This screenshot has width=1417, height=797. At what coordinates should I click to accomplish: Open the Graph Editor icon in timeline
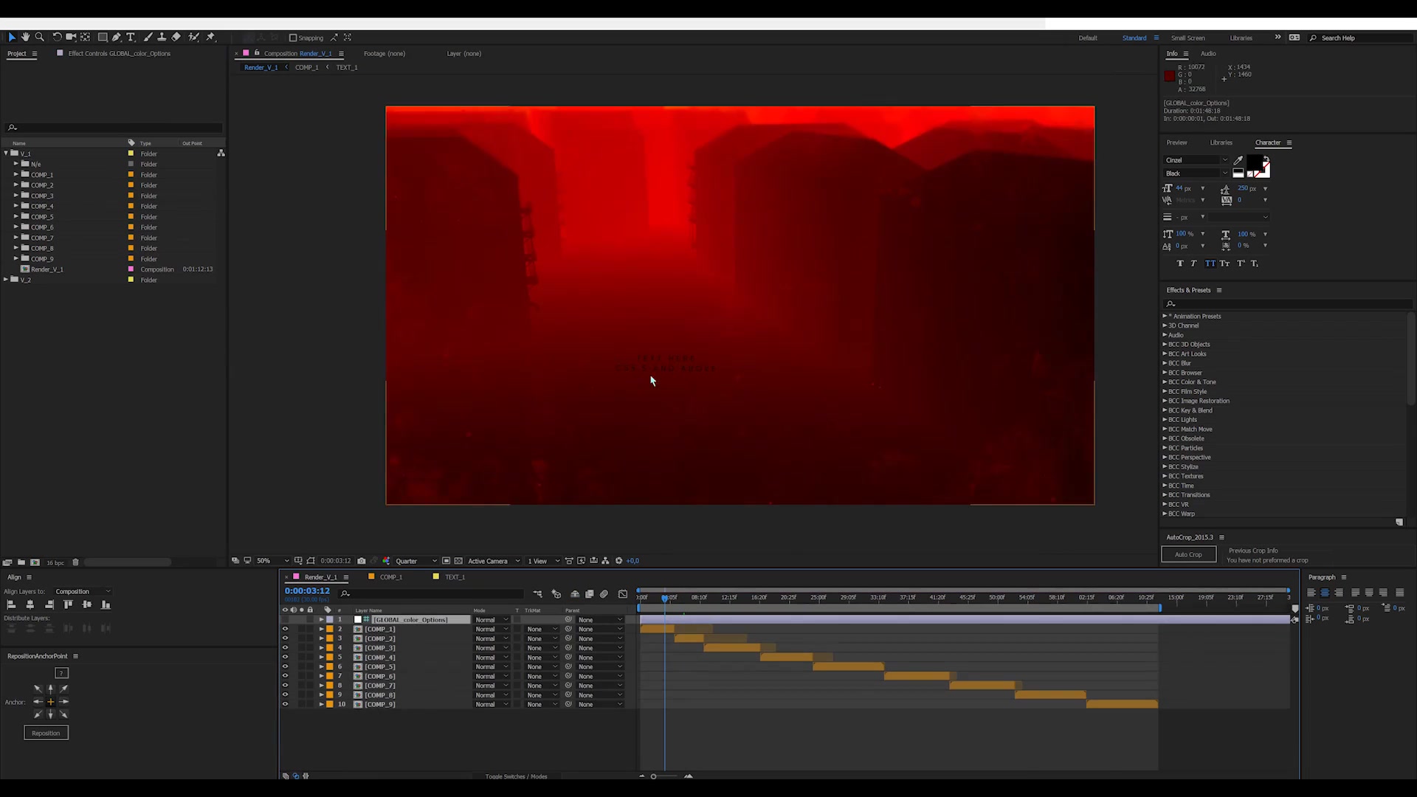623,594
